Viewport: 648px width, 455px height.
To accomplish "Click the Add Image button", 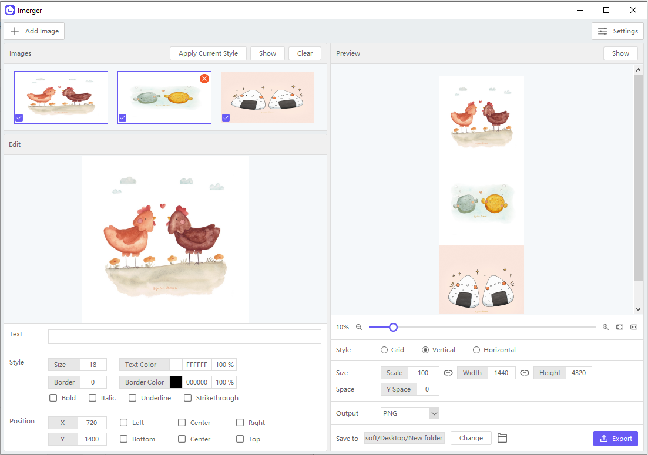I will point(34,31).
